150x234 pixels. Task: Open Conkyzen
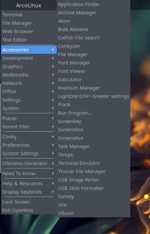point(93,46)
